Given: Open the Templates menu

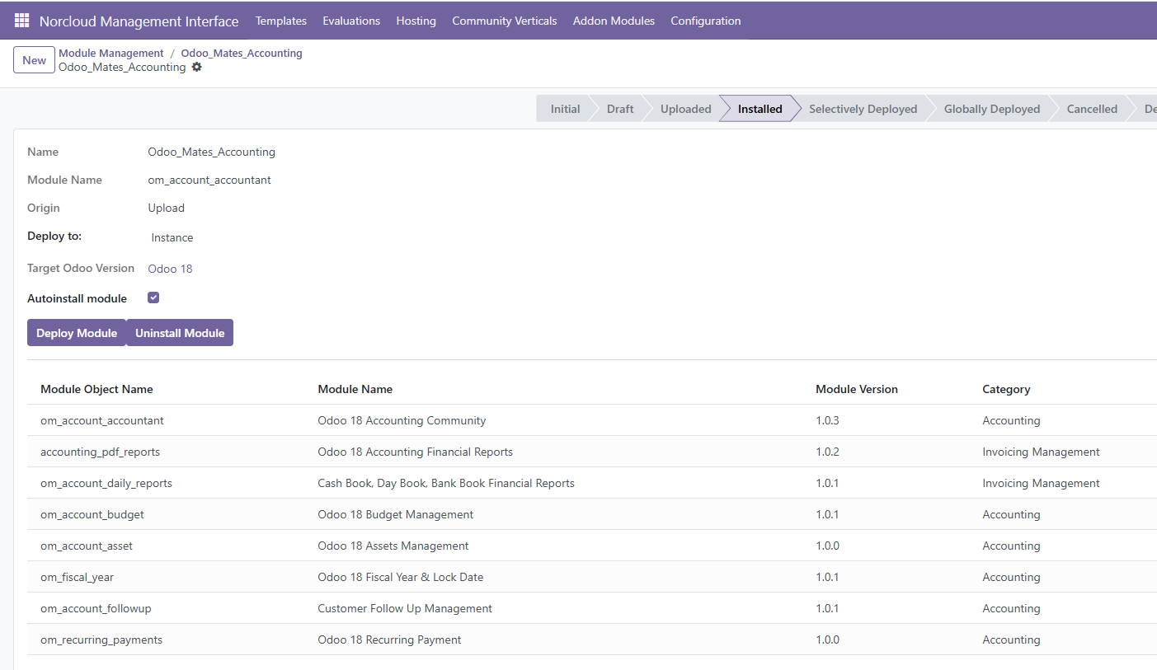Looking at the screenshot, I should 281,21.
